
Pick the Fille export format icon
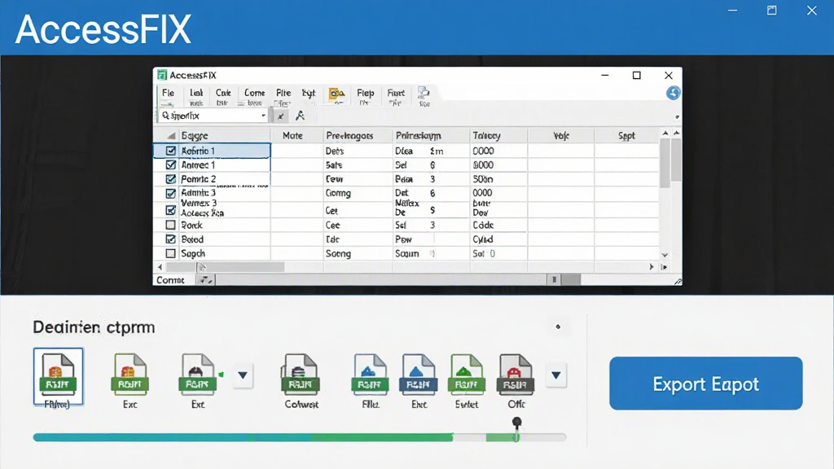(x=371, y=375)
